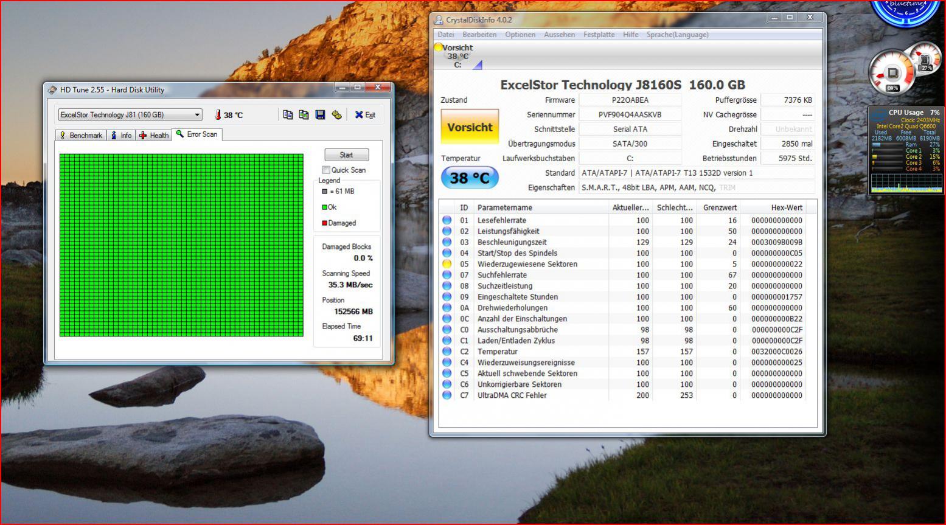
Task: Open the Optionen menu
Action: pos(520,35)
